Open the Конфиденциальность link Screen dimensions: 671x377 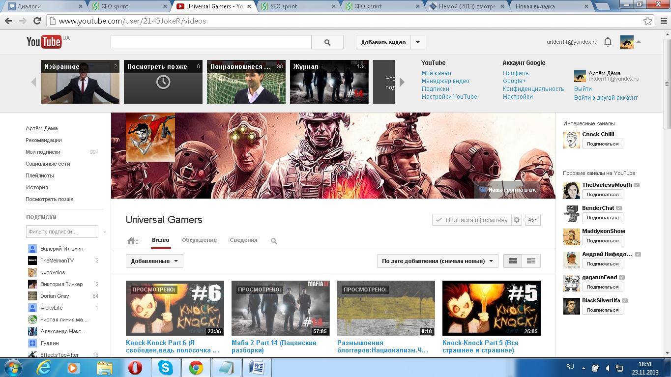533,89
